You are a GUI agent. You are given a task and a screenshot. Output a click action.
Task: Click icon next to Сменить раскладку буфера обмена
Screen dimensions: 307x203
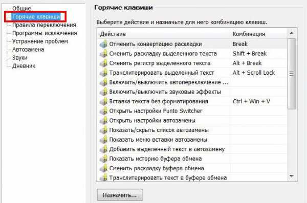click(x=103, y=168)
